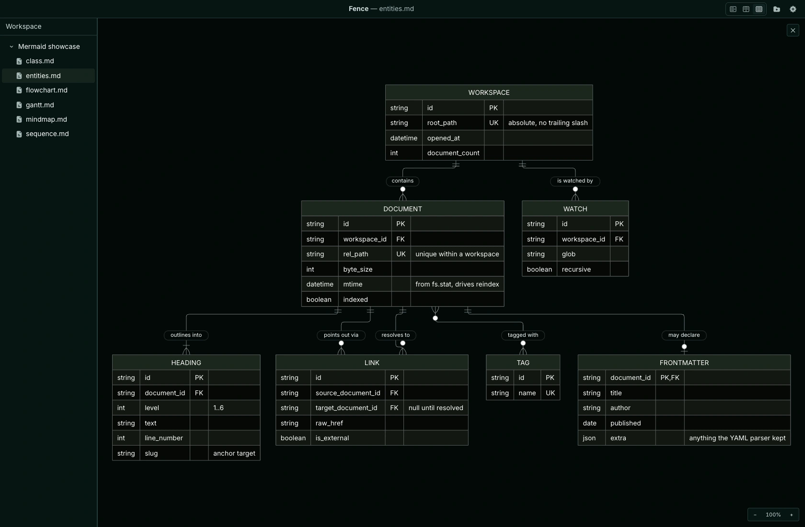Zoom out with the minus button
This screenshot has height=527, width=805.
(755, 515)
